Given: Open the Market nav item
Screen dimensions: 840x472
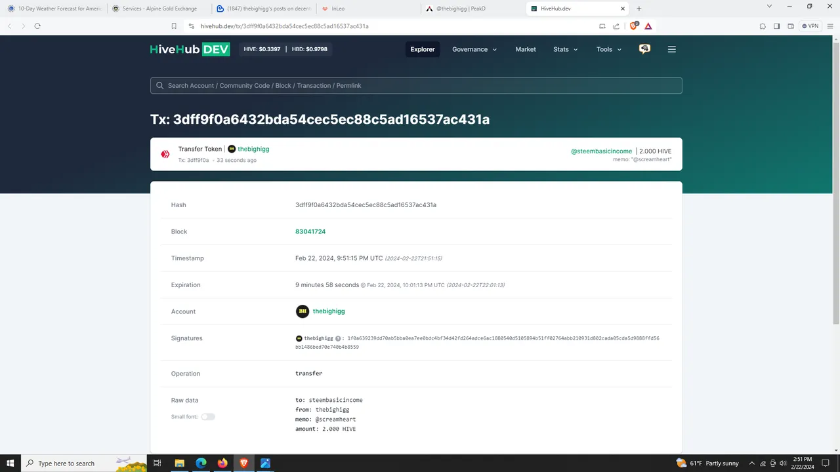Looking at the screenshot, I should [x=526, y=49].
